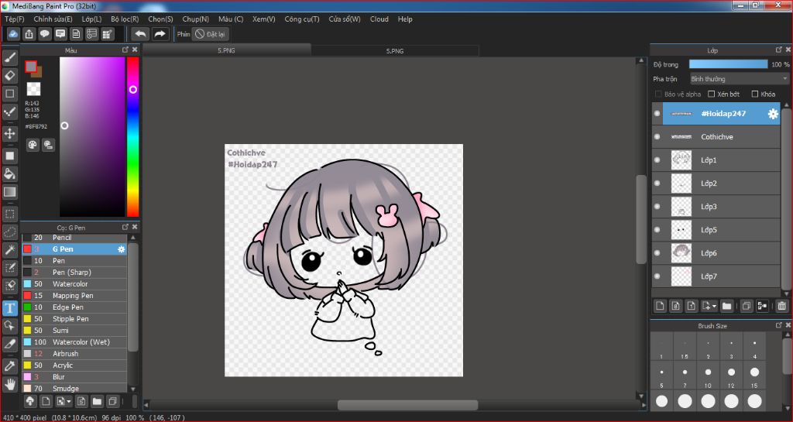Toggle the Khóa lock checkbox
The width and height of the screenshot is (793, 422).
(x=755, y=94)
